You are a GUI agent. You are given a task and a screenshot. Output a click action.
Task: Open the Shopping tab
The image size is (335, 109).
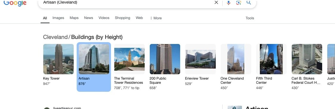[x=122, y=18]
